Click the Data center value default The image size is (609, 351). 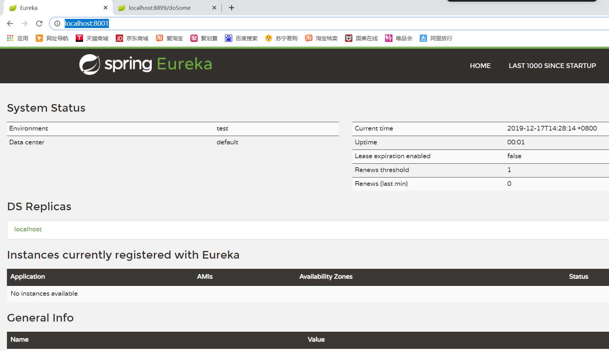(227, 142)
